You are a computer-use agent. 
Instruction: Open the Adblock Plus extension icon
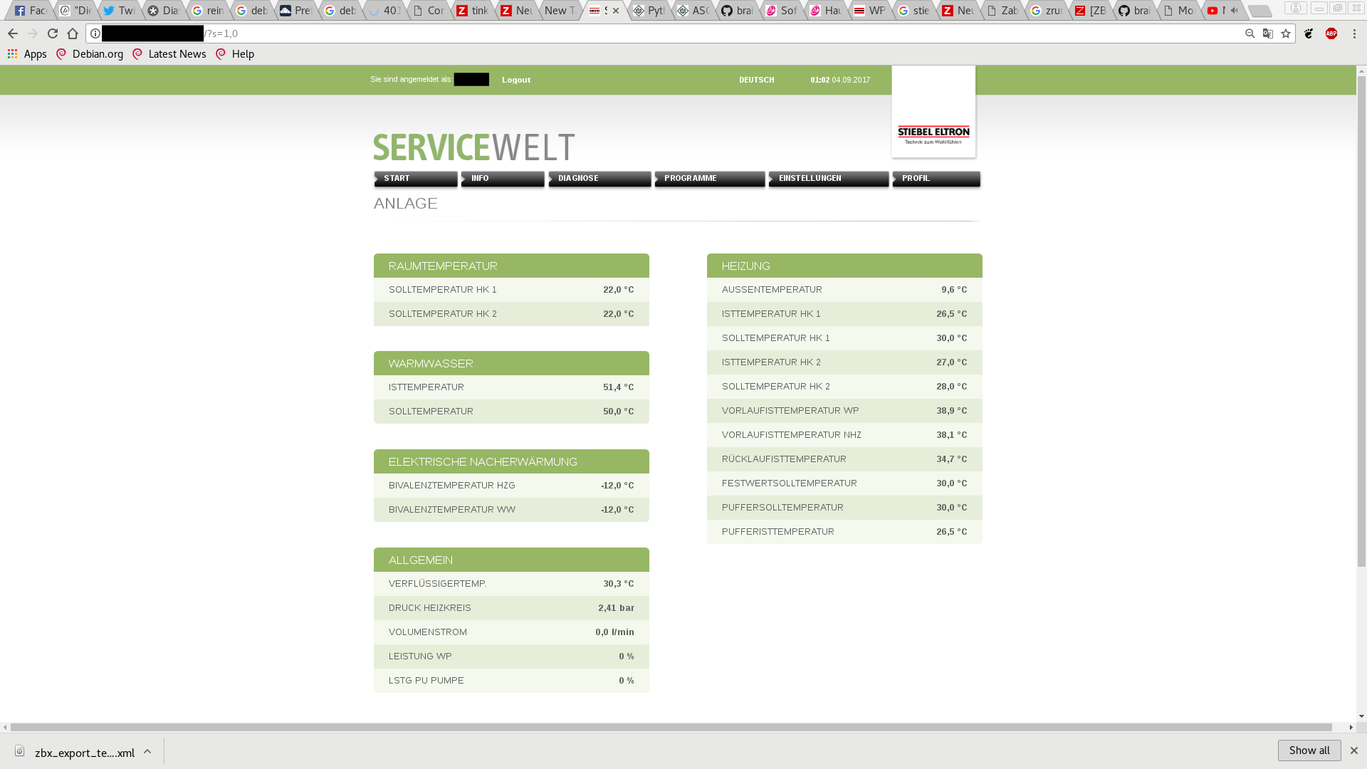tap(1331, 33)
